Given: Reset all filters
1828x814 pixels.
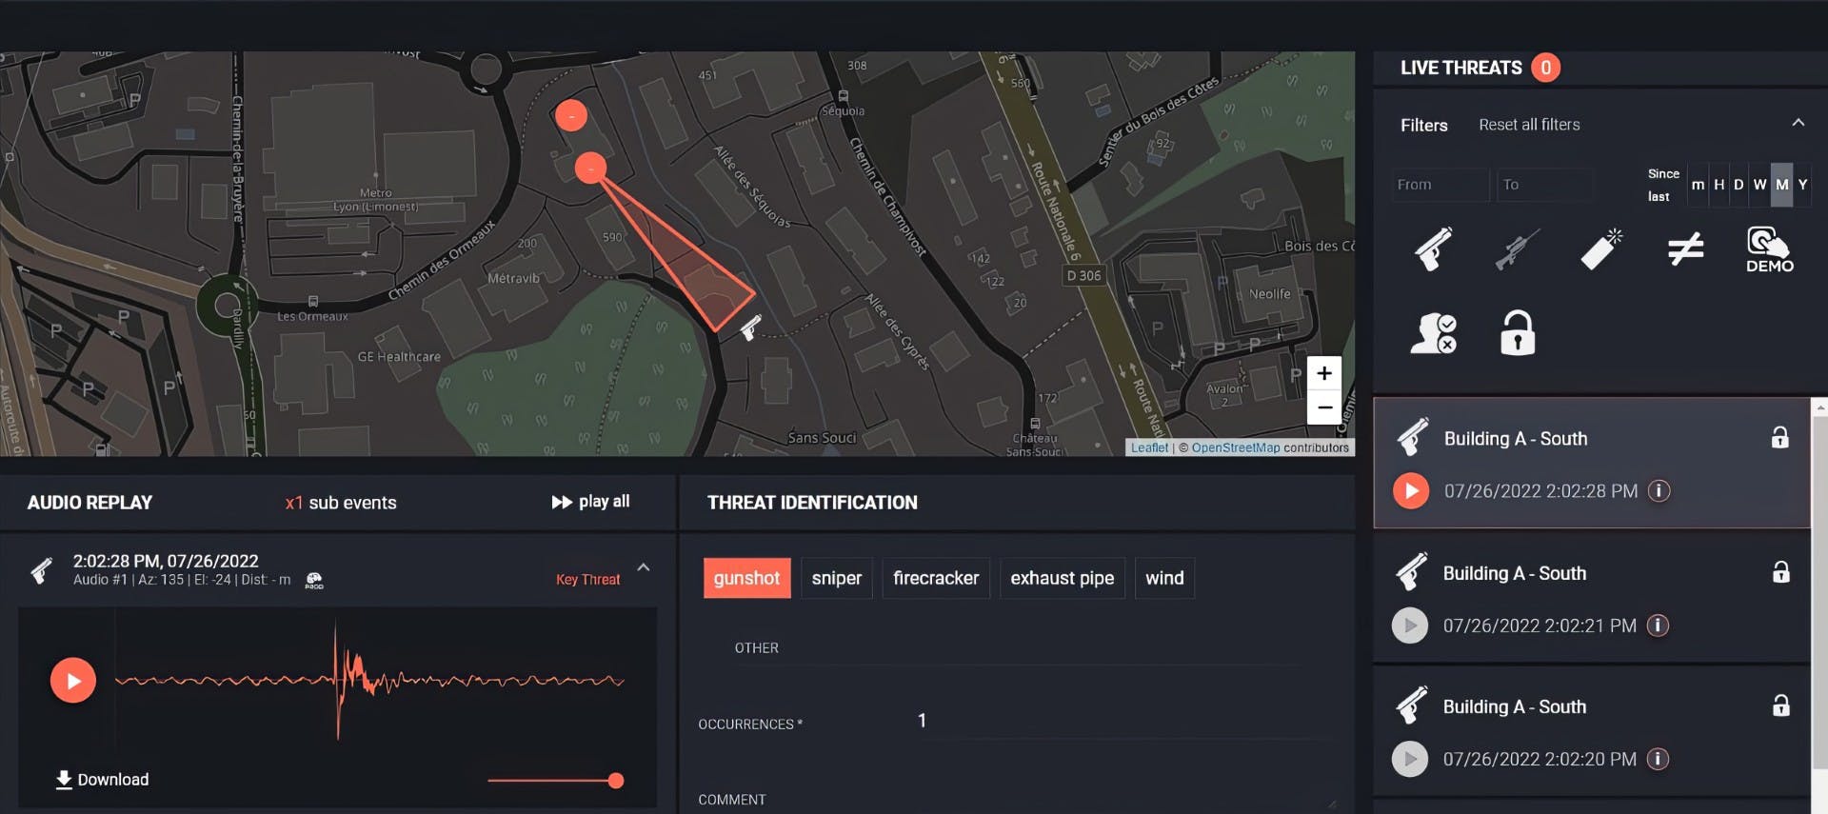Looking at the screenshot, I should [1529, 125].
